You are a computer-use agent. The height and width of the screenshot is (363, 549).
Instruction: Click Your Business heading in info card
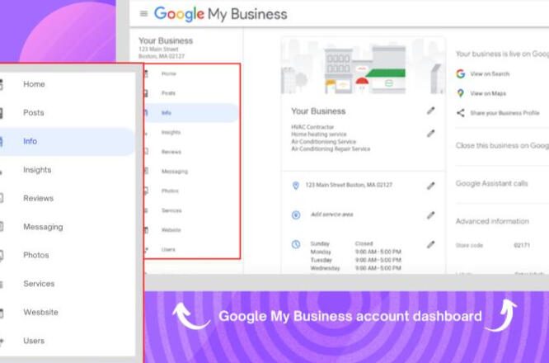[x=318, y=111]
